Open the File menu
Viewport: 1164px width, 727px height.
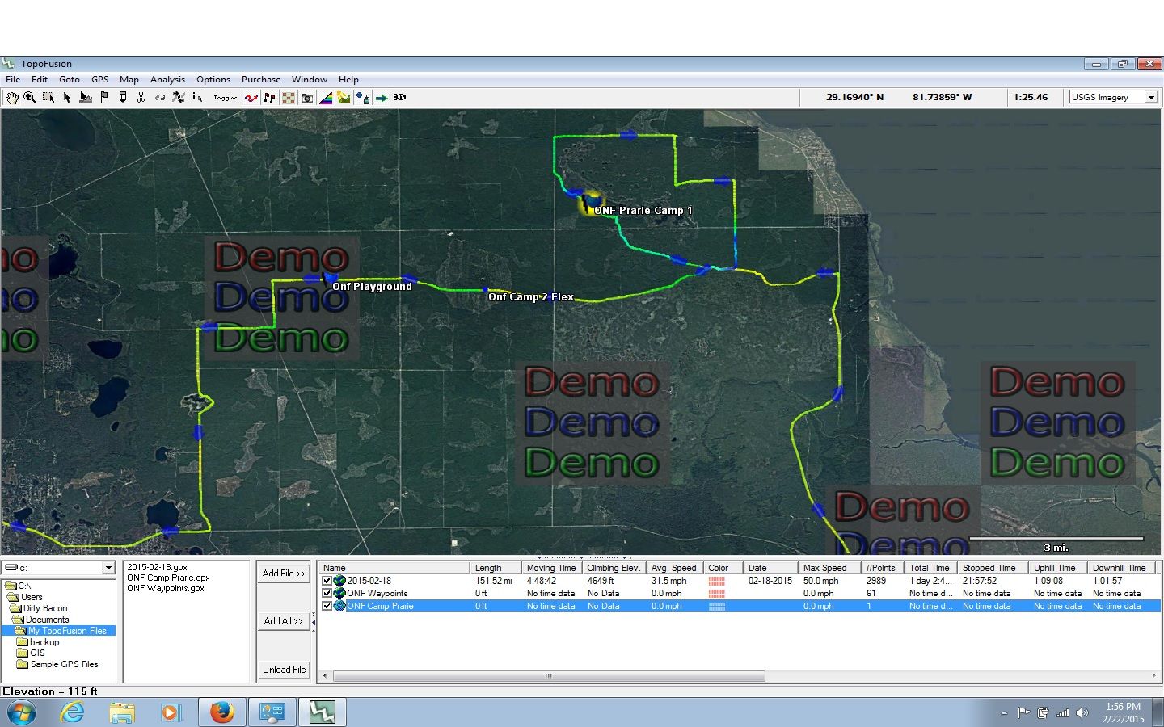click(x=13, y=79)
